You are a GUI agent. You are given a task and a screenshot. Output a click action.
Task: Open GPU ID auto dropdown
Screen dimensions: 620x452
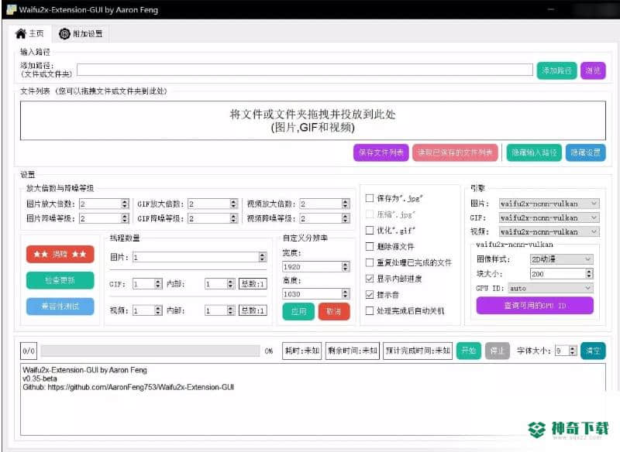click(551, 289)
